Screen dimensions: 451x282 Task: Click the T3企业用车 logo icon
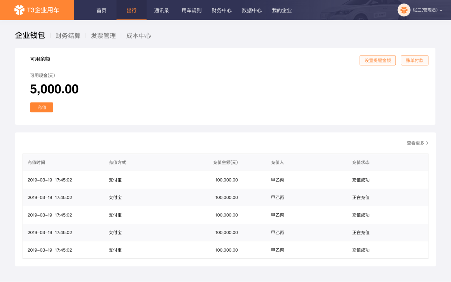point(19,10)
